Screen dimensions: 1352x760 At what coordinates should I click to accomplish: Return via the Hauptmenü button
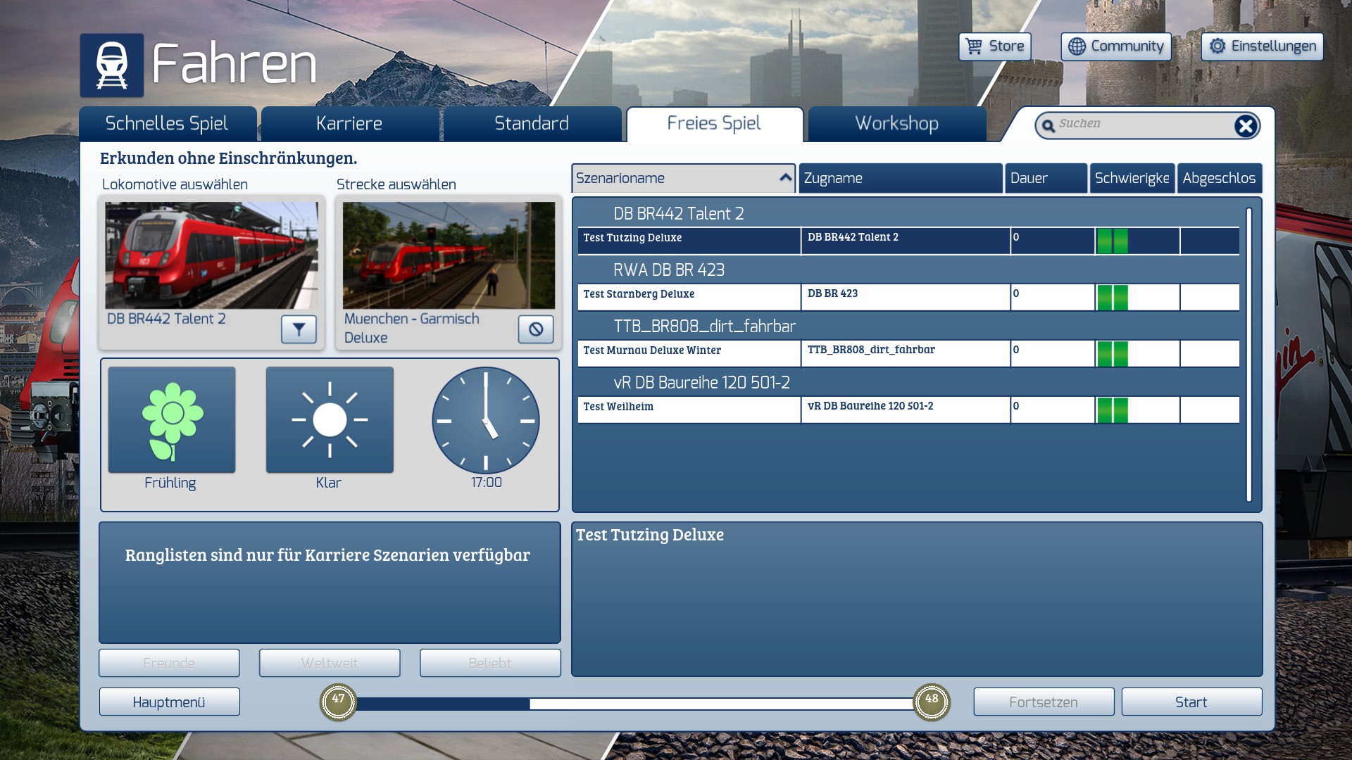coord(169,702)
